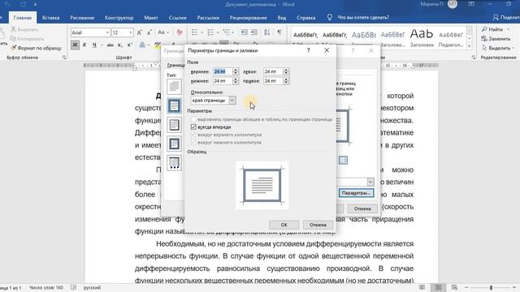Click help question mark in Параметры dialog
Viewport: 520px width, 292px height.
(x=309, y=50)
